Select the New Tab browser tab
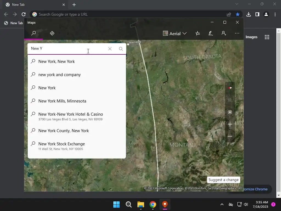This screenshot has height=211, width=281. pyautogui.click(x=35, y=5)
